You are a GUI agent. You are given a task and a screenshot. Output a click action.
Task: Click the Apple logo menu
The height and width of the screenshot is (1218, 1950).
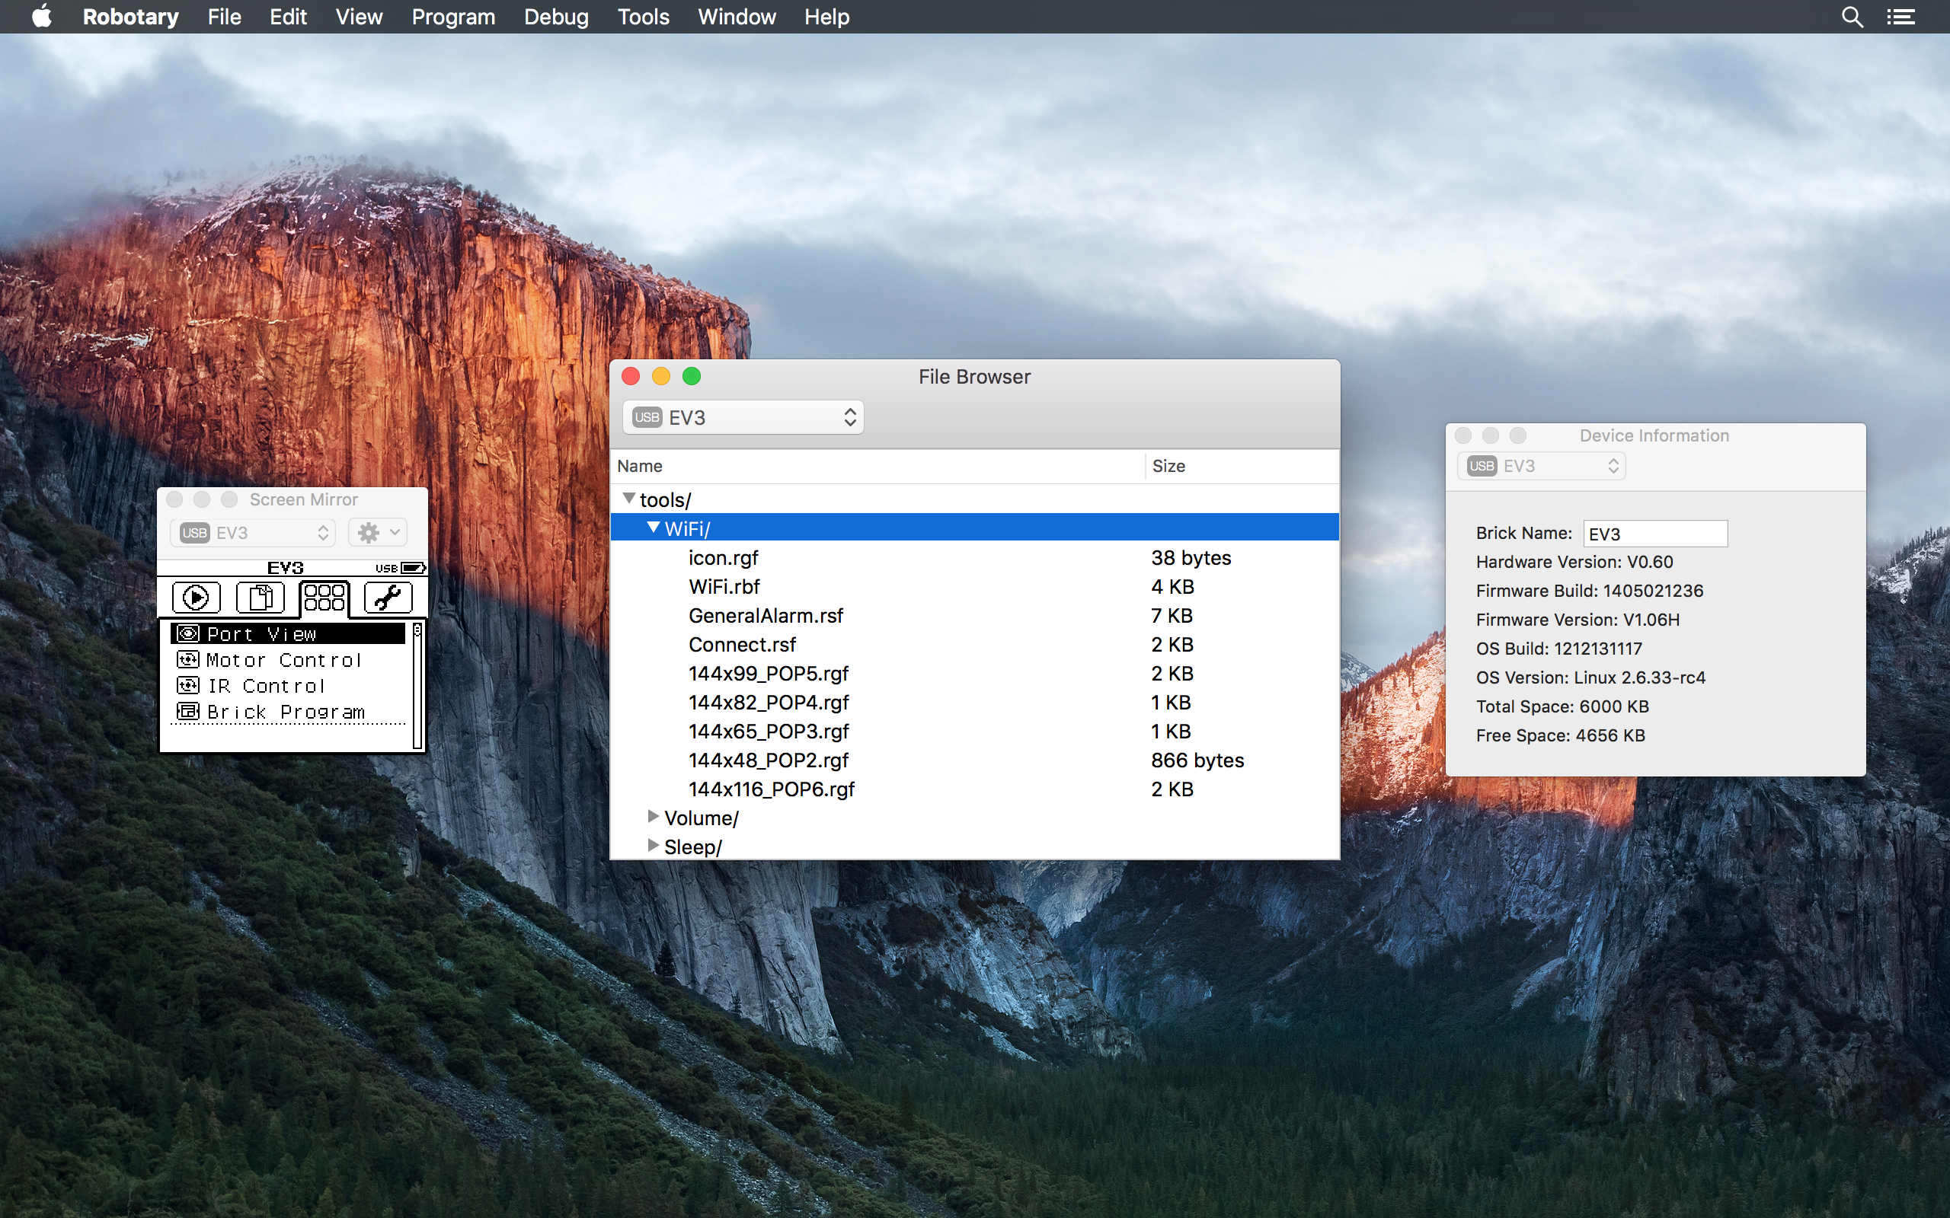point(42,17)
